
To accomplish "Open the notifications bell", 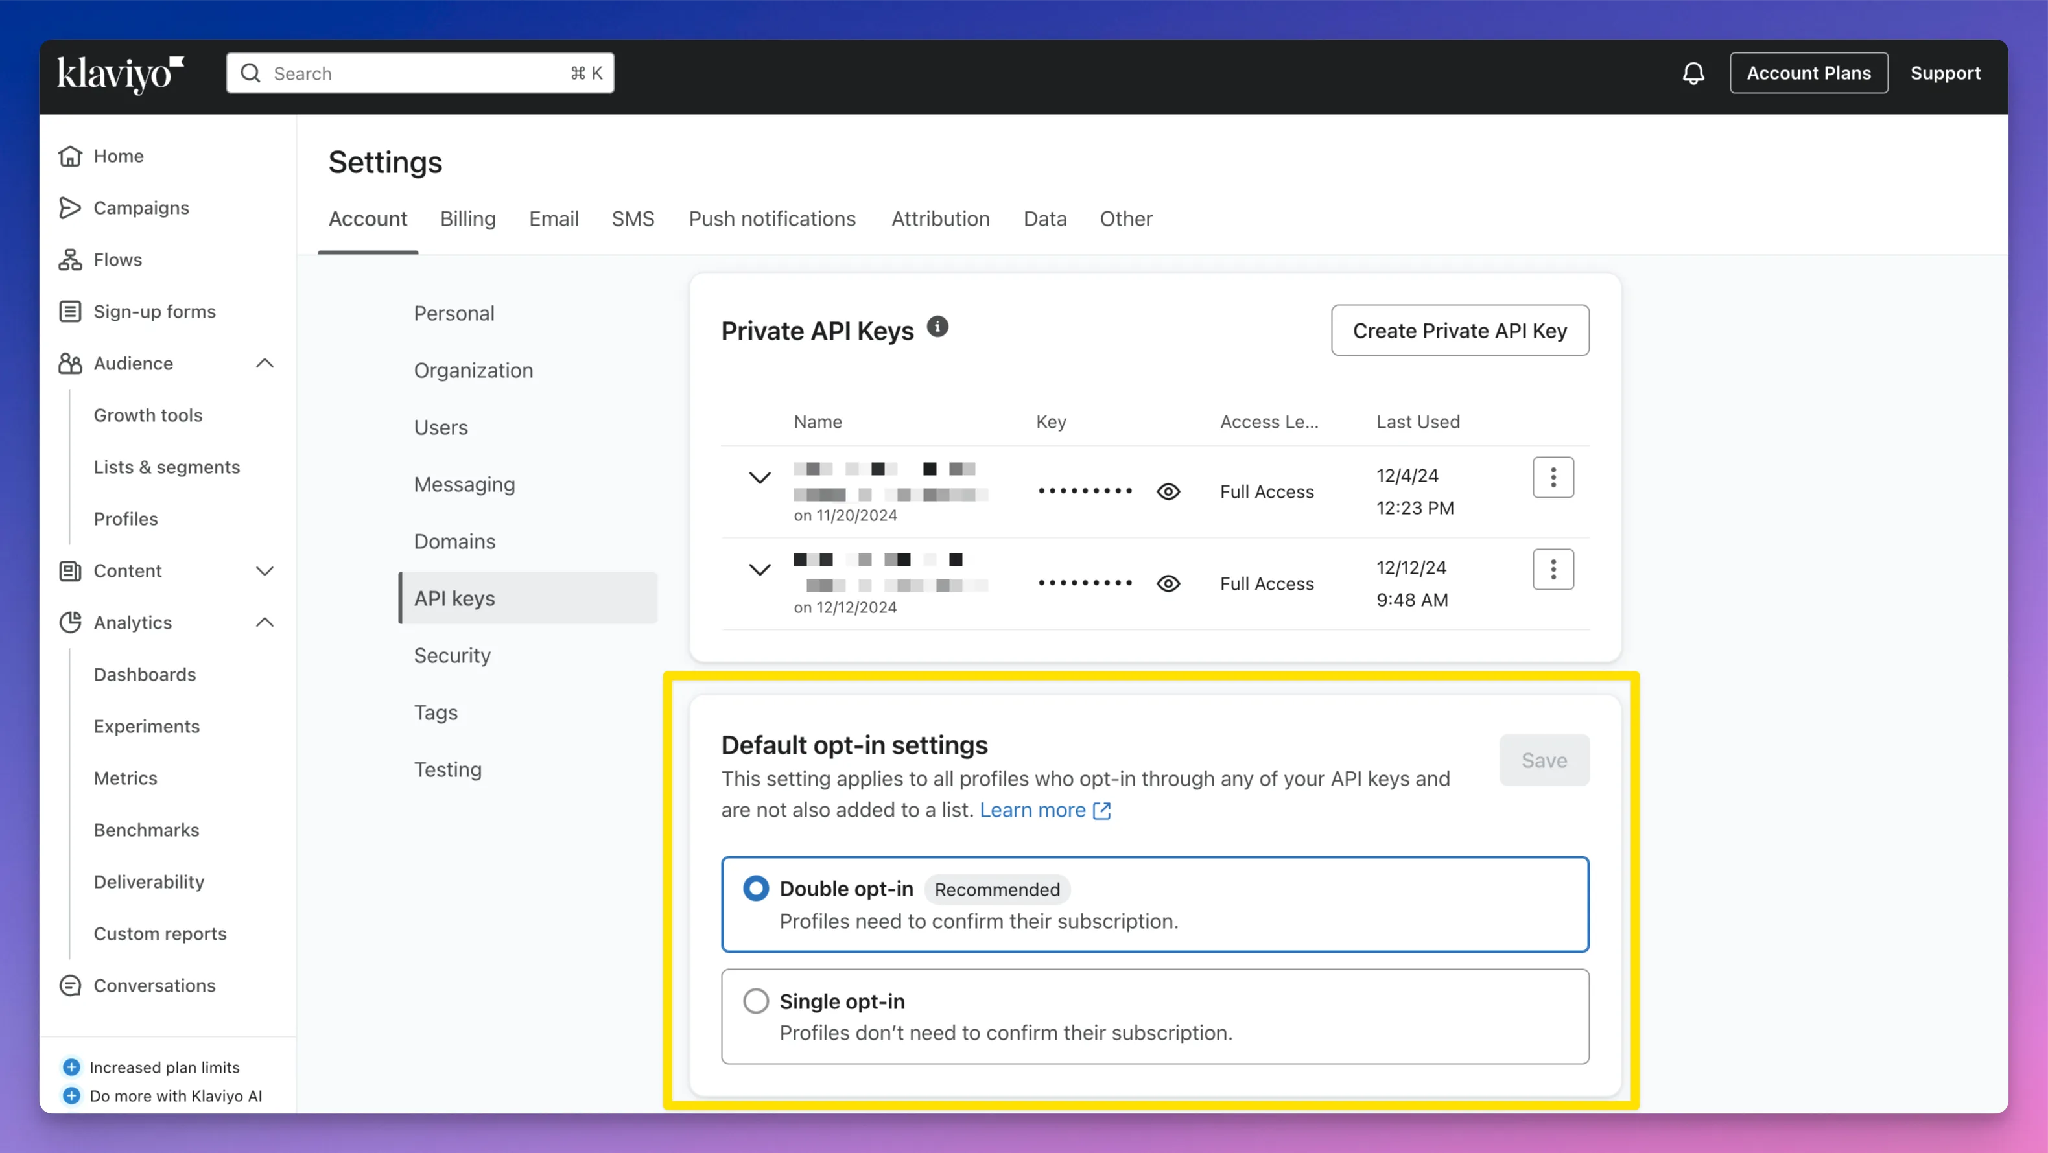I will (x=1693, y=73).
